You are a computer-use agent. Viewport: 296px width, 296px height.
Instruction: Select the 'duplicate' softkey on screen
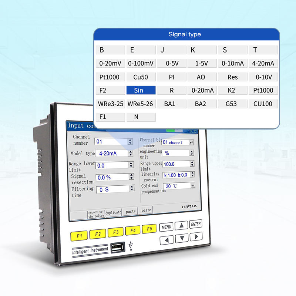pyautogui.click(x=113, y=212)
